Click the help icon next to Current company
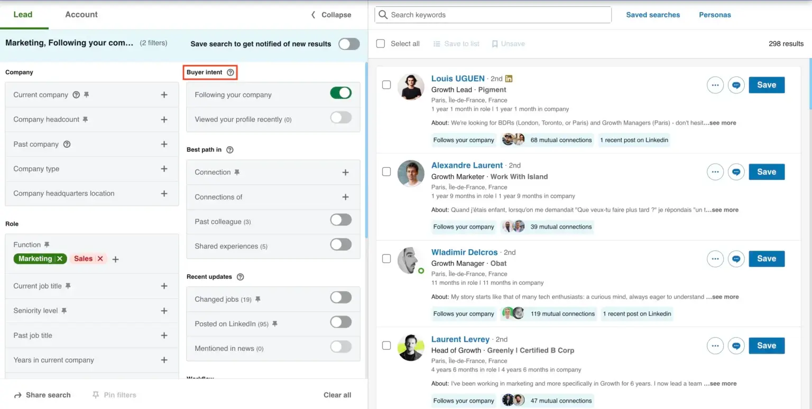 [x=76, y=95]
